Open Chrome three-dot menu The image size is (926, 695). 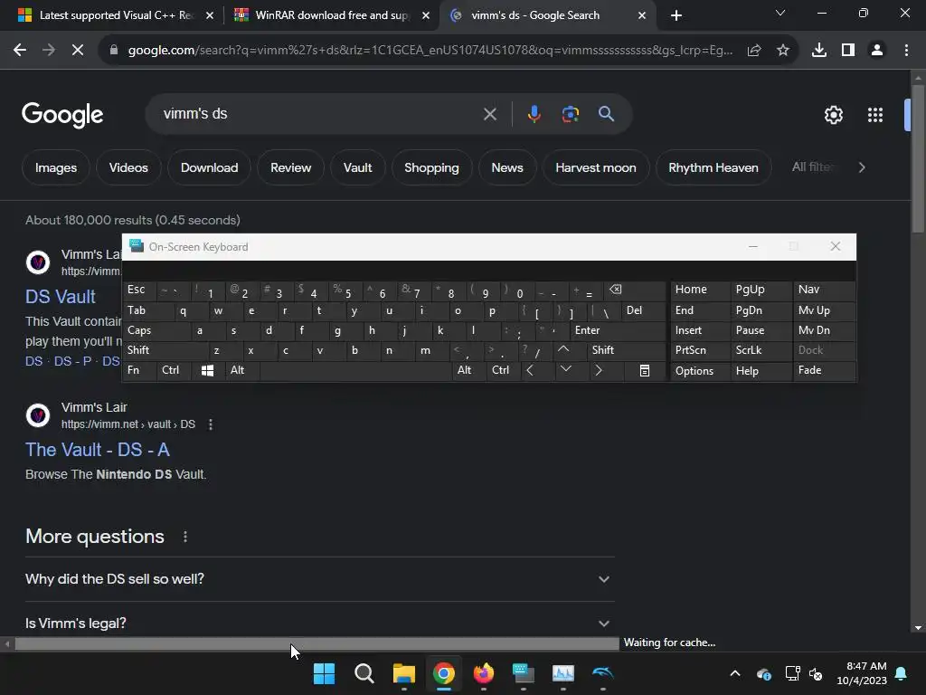point(906,51)
